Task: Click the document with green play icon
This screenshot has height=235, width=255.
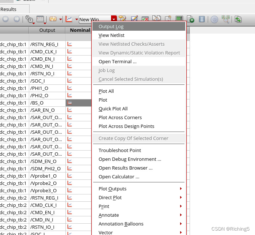Action: pyautogui.click(x=190, y=19)
